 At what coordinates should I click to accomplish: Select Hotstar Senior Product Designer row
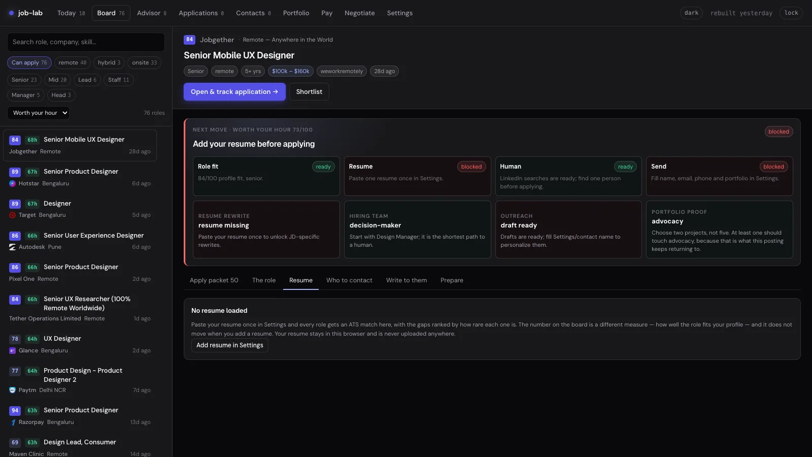pyautogui.click(x=80, y=177)
